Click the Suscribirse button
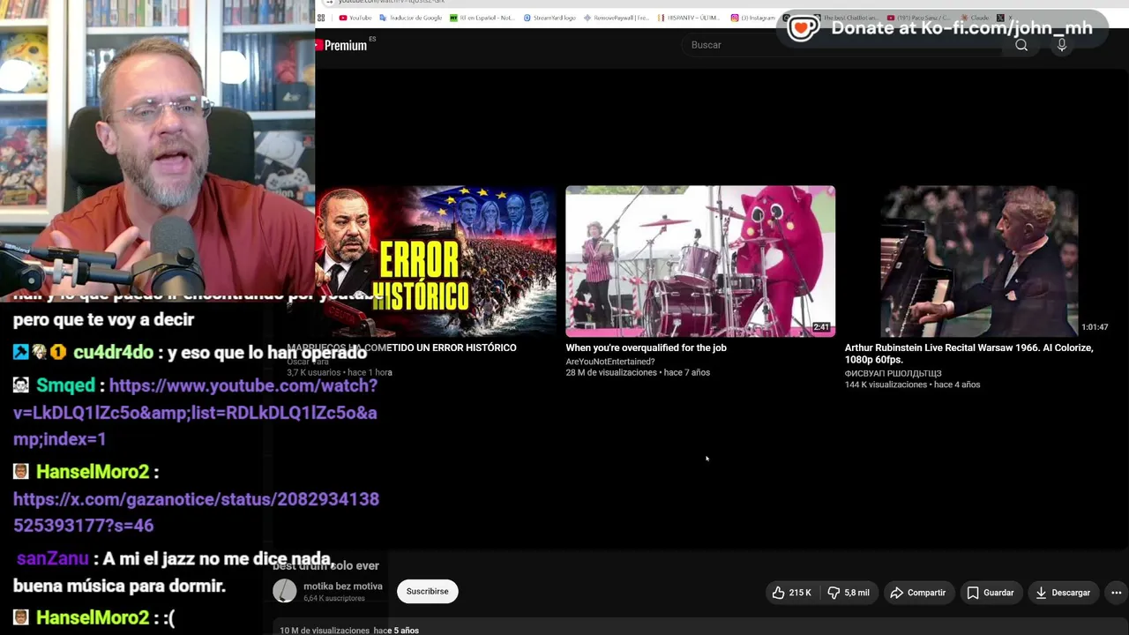Viewport: 1129px width, 635px height. pos(428,592)
